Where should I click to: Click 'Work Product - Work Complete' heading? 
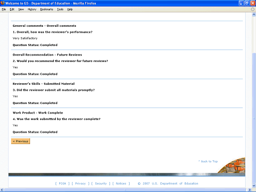(38, 113)
